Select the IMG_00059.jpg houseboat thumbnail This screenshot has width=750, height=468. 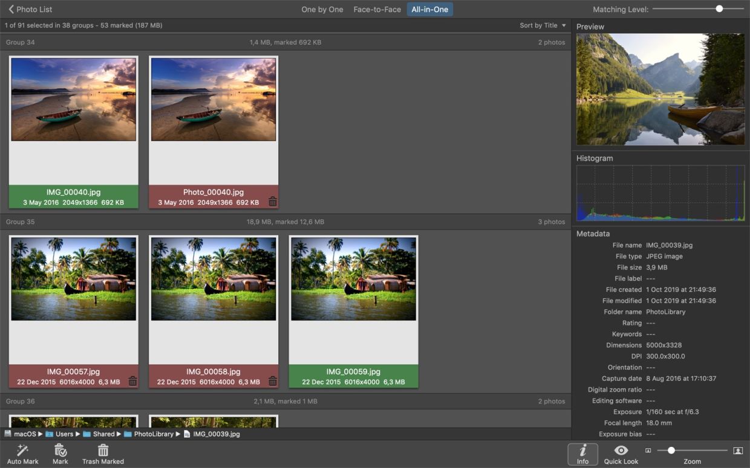click(x=354, y=279)
